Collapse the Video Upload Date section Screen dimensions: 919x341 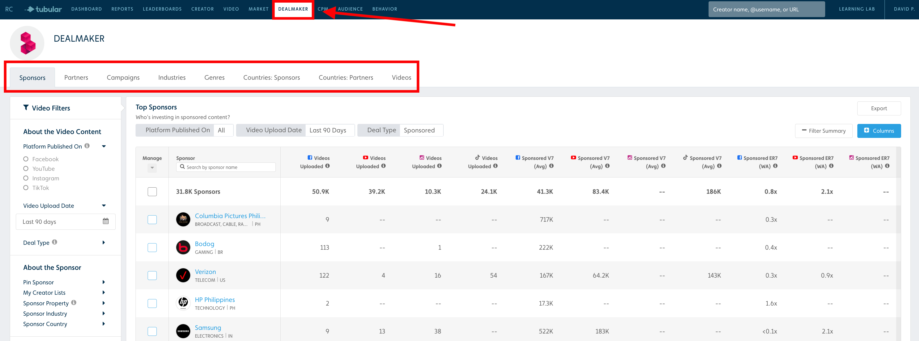click(x=103, y=206)
